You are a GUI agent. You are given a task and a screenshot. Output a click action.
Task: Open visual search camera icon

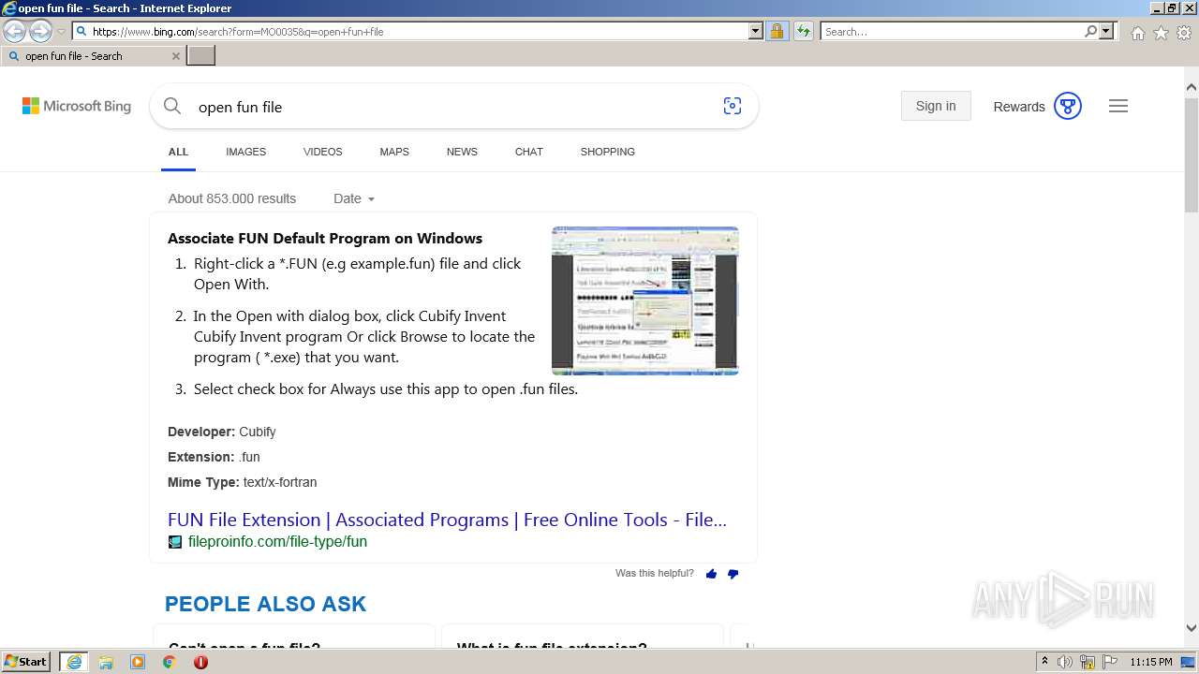[x=733, y=107]
